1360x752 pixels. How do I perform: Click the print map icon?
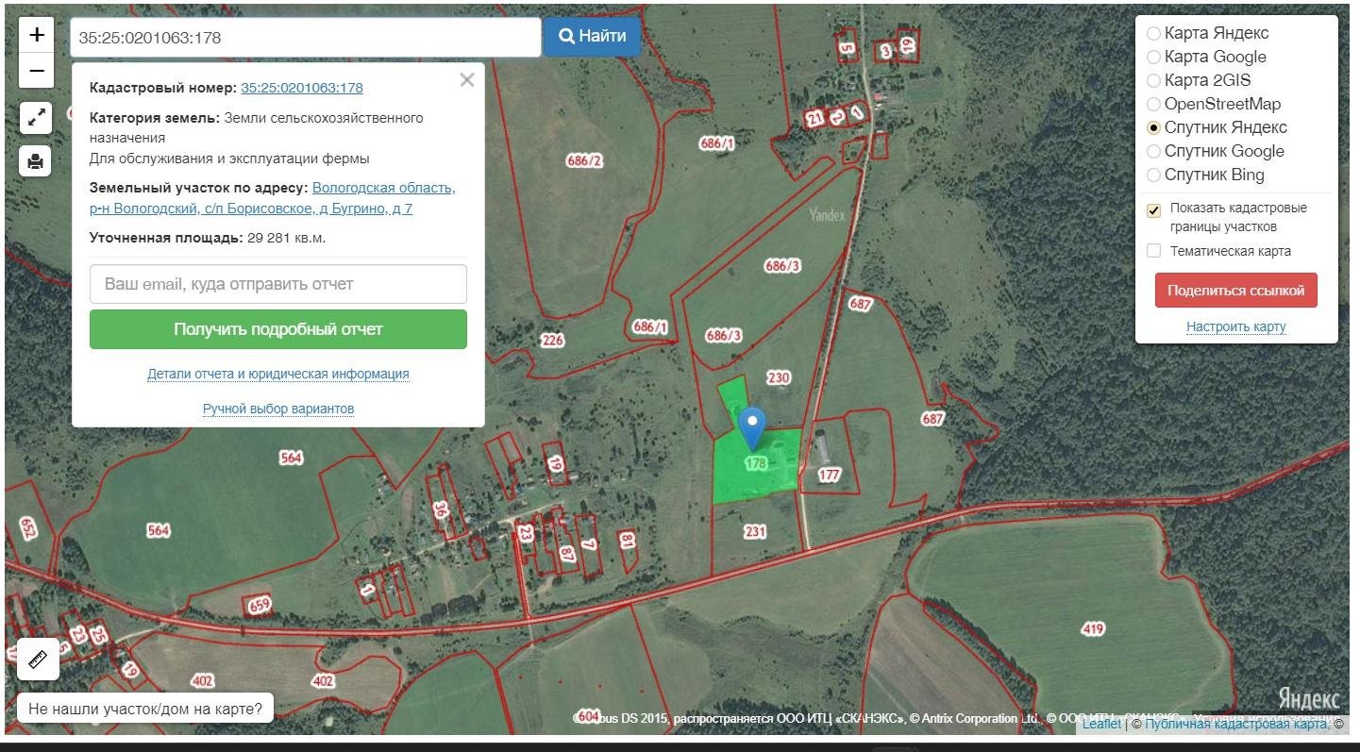coord(37,161)
